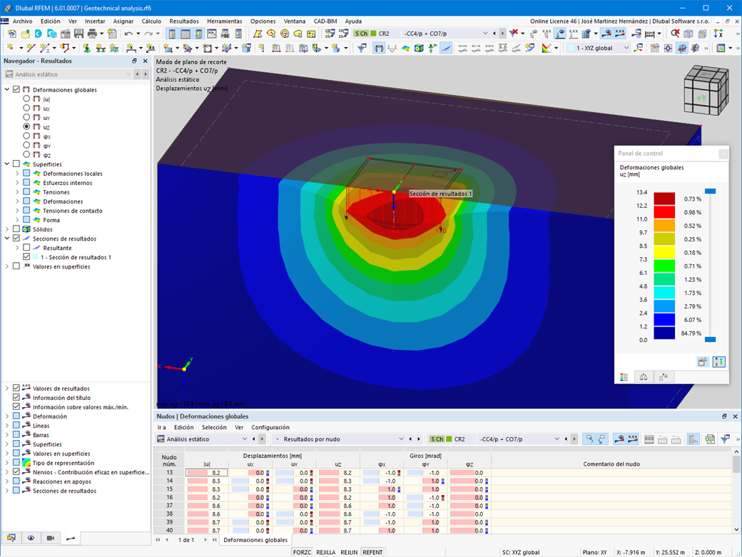Click the red 13.4 color swatch
Screen dimensions: 742x557
click(x=664, y=199)
